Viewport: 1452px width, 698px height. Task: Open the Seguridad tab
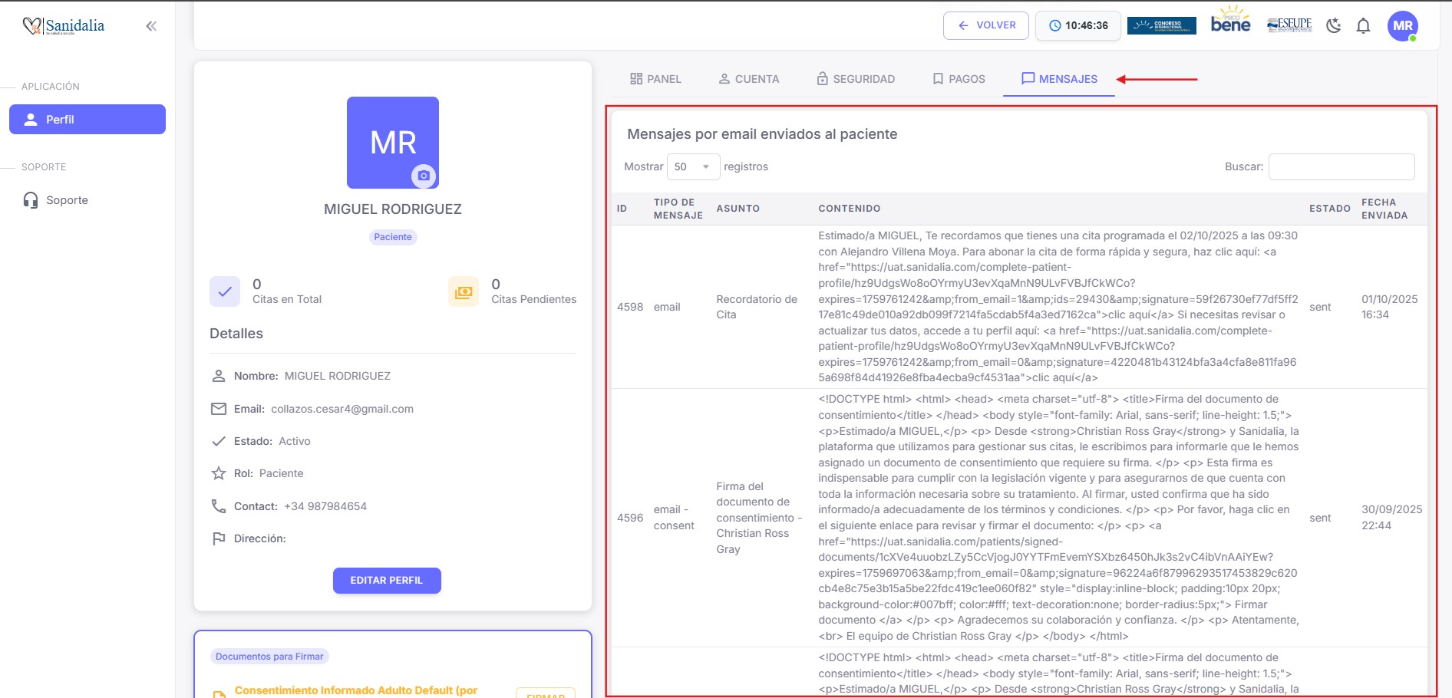[856, 79]
